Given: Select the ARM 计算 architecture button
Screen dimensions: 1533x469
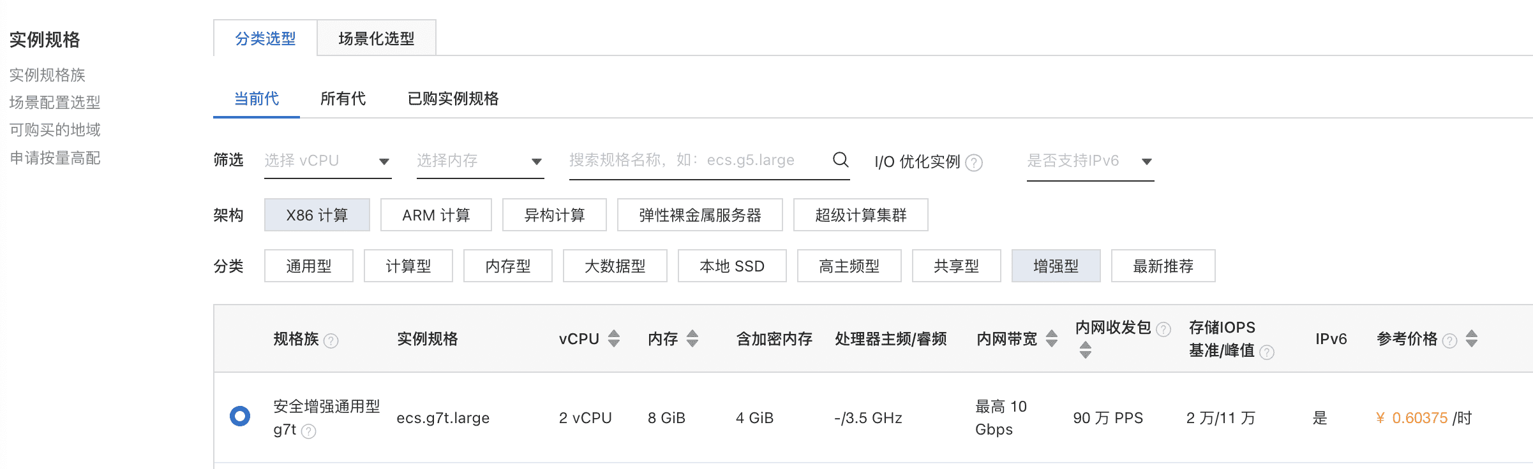Looking at the screenshot, I should click(x=436, y=215).
